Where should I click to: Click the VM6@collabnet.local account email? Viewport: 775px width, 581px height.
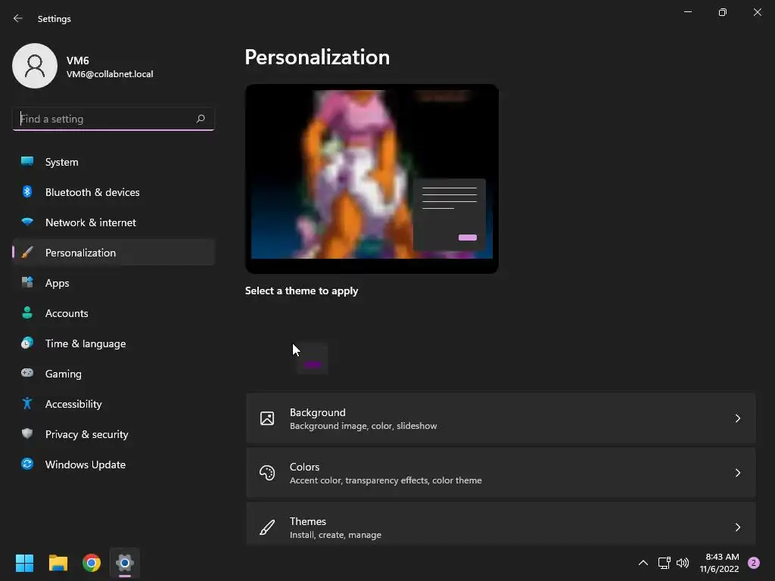[x=110, y=74]
